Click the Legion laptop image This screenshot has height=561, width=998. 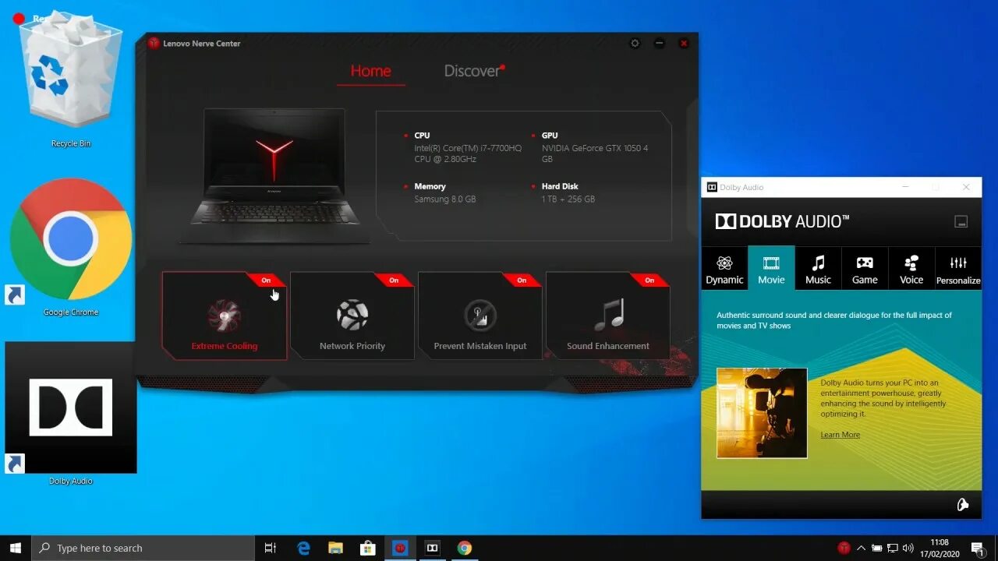click(275, 175)
